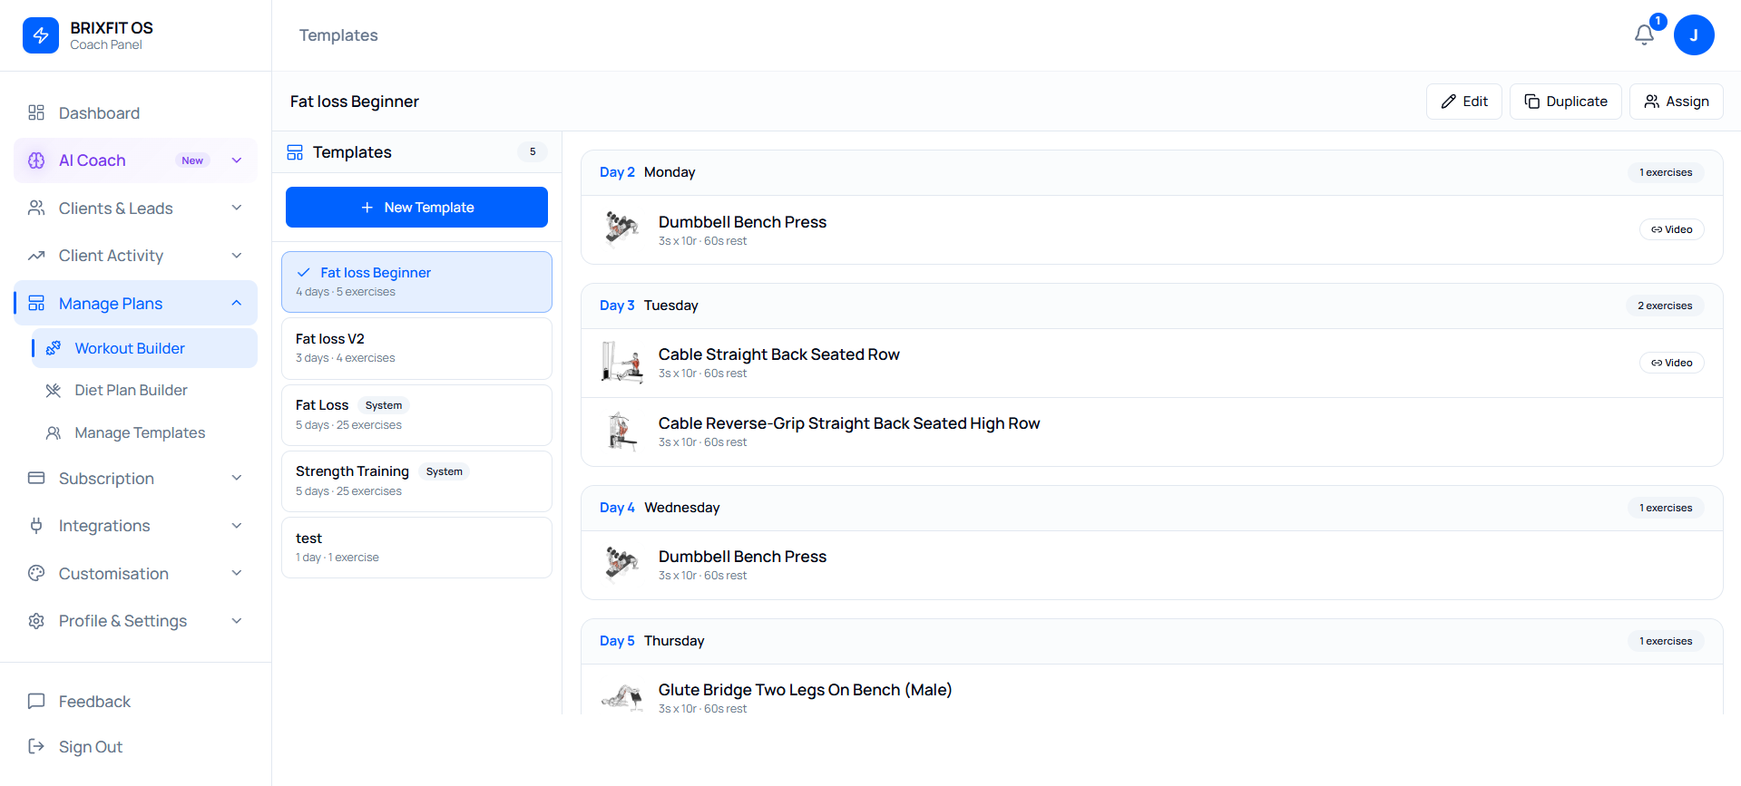Select the Fat loss V2 template
This screenshot has width=1741, height=786.
pyautogui.click(x=416, y=348)
